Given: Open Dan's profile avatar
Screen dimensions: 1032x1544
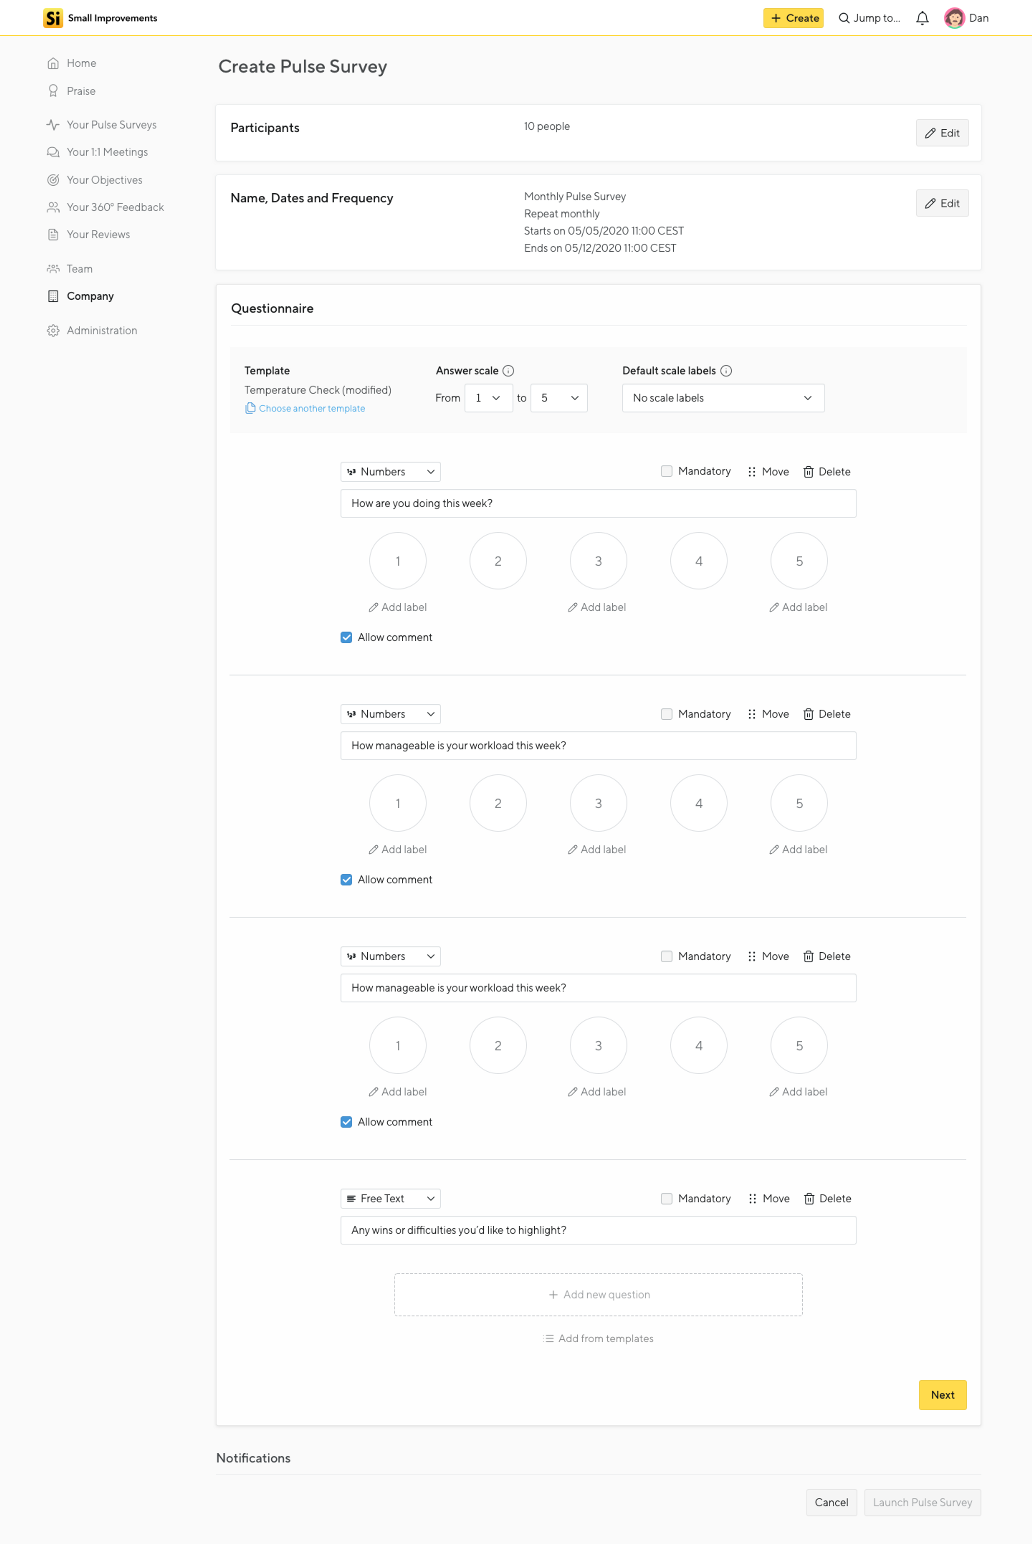Looking at the screenshot, I should coord(954,18).
